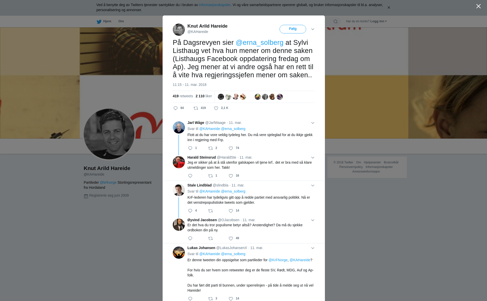Click the search magnifier icon in the top bar

(336, 22)
